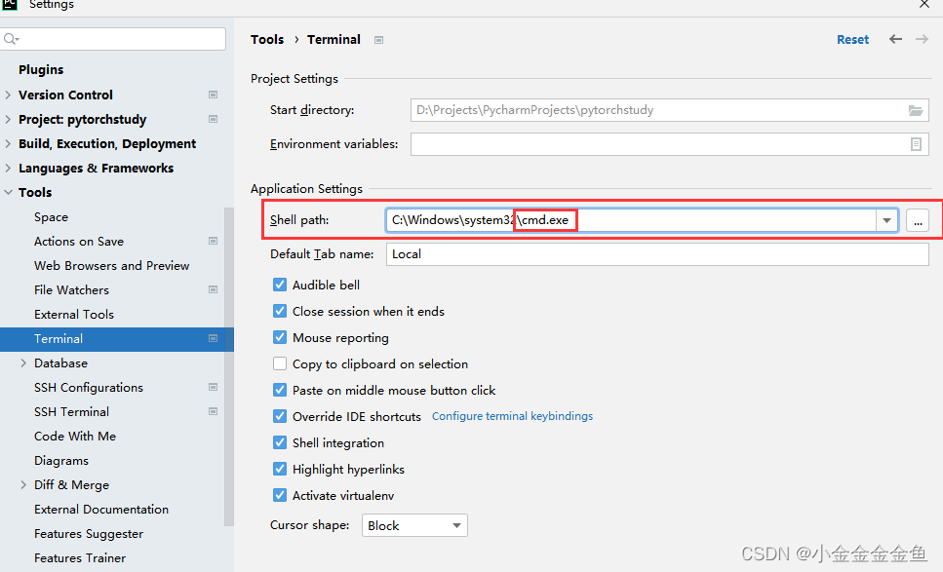943x572 pixels.
Task: Toggle Highlight hyperlinks checkbox
Action: [280, 470]
